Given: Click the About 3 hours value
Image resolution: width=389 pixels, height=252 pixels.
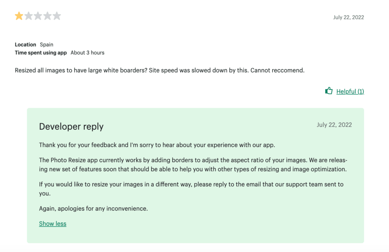Looking at the screenshot, I should pos(87,52).
